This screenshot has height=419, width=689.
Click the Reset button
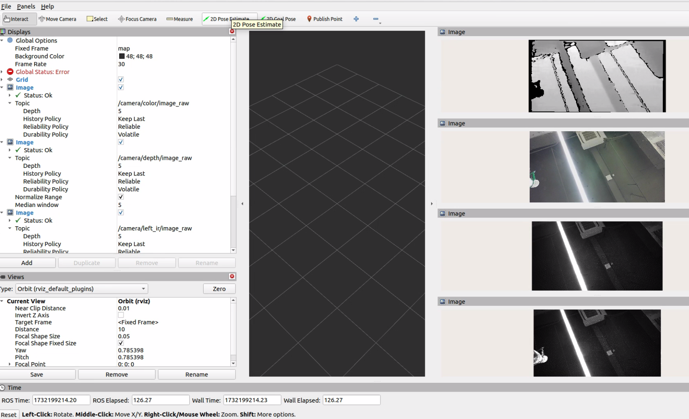(8, 415)
